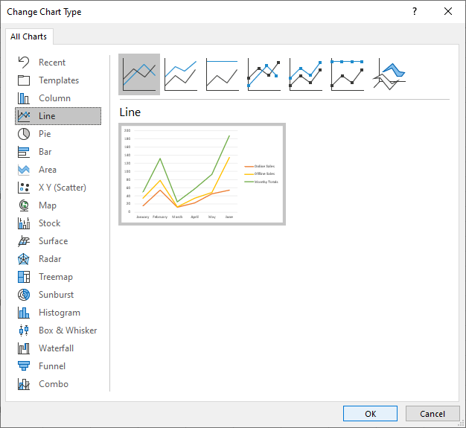
Task: Select the Waterfall chart category
Action: click(x=56, y=348)
